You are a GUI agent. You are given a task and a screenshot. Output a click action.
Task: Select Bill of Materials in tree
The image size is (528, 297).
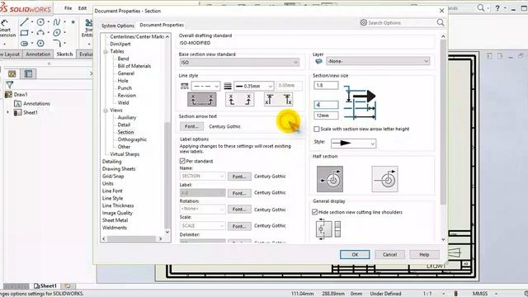pyautogui.click(x=134, y=66)
